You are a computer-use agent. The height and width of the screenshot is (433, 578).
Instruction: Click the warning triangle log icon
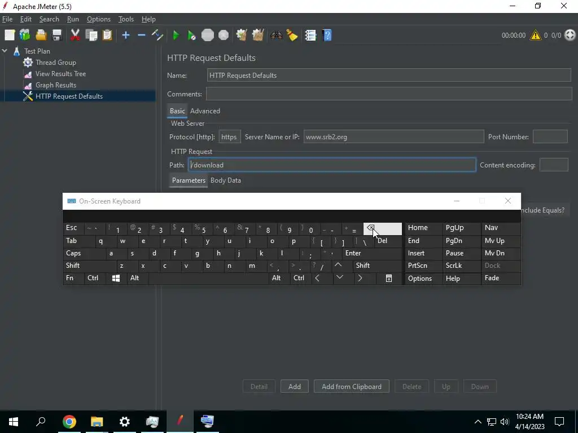click(x=535, y=36)
